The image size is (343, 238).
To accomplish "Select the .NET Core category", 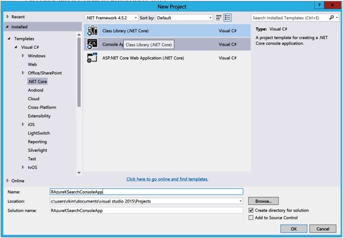I will 38,81.
